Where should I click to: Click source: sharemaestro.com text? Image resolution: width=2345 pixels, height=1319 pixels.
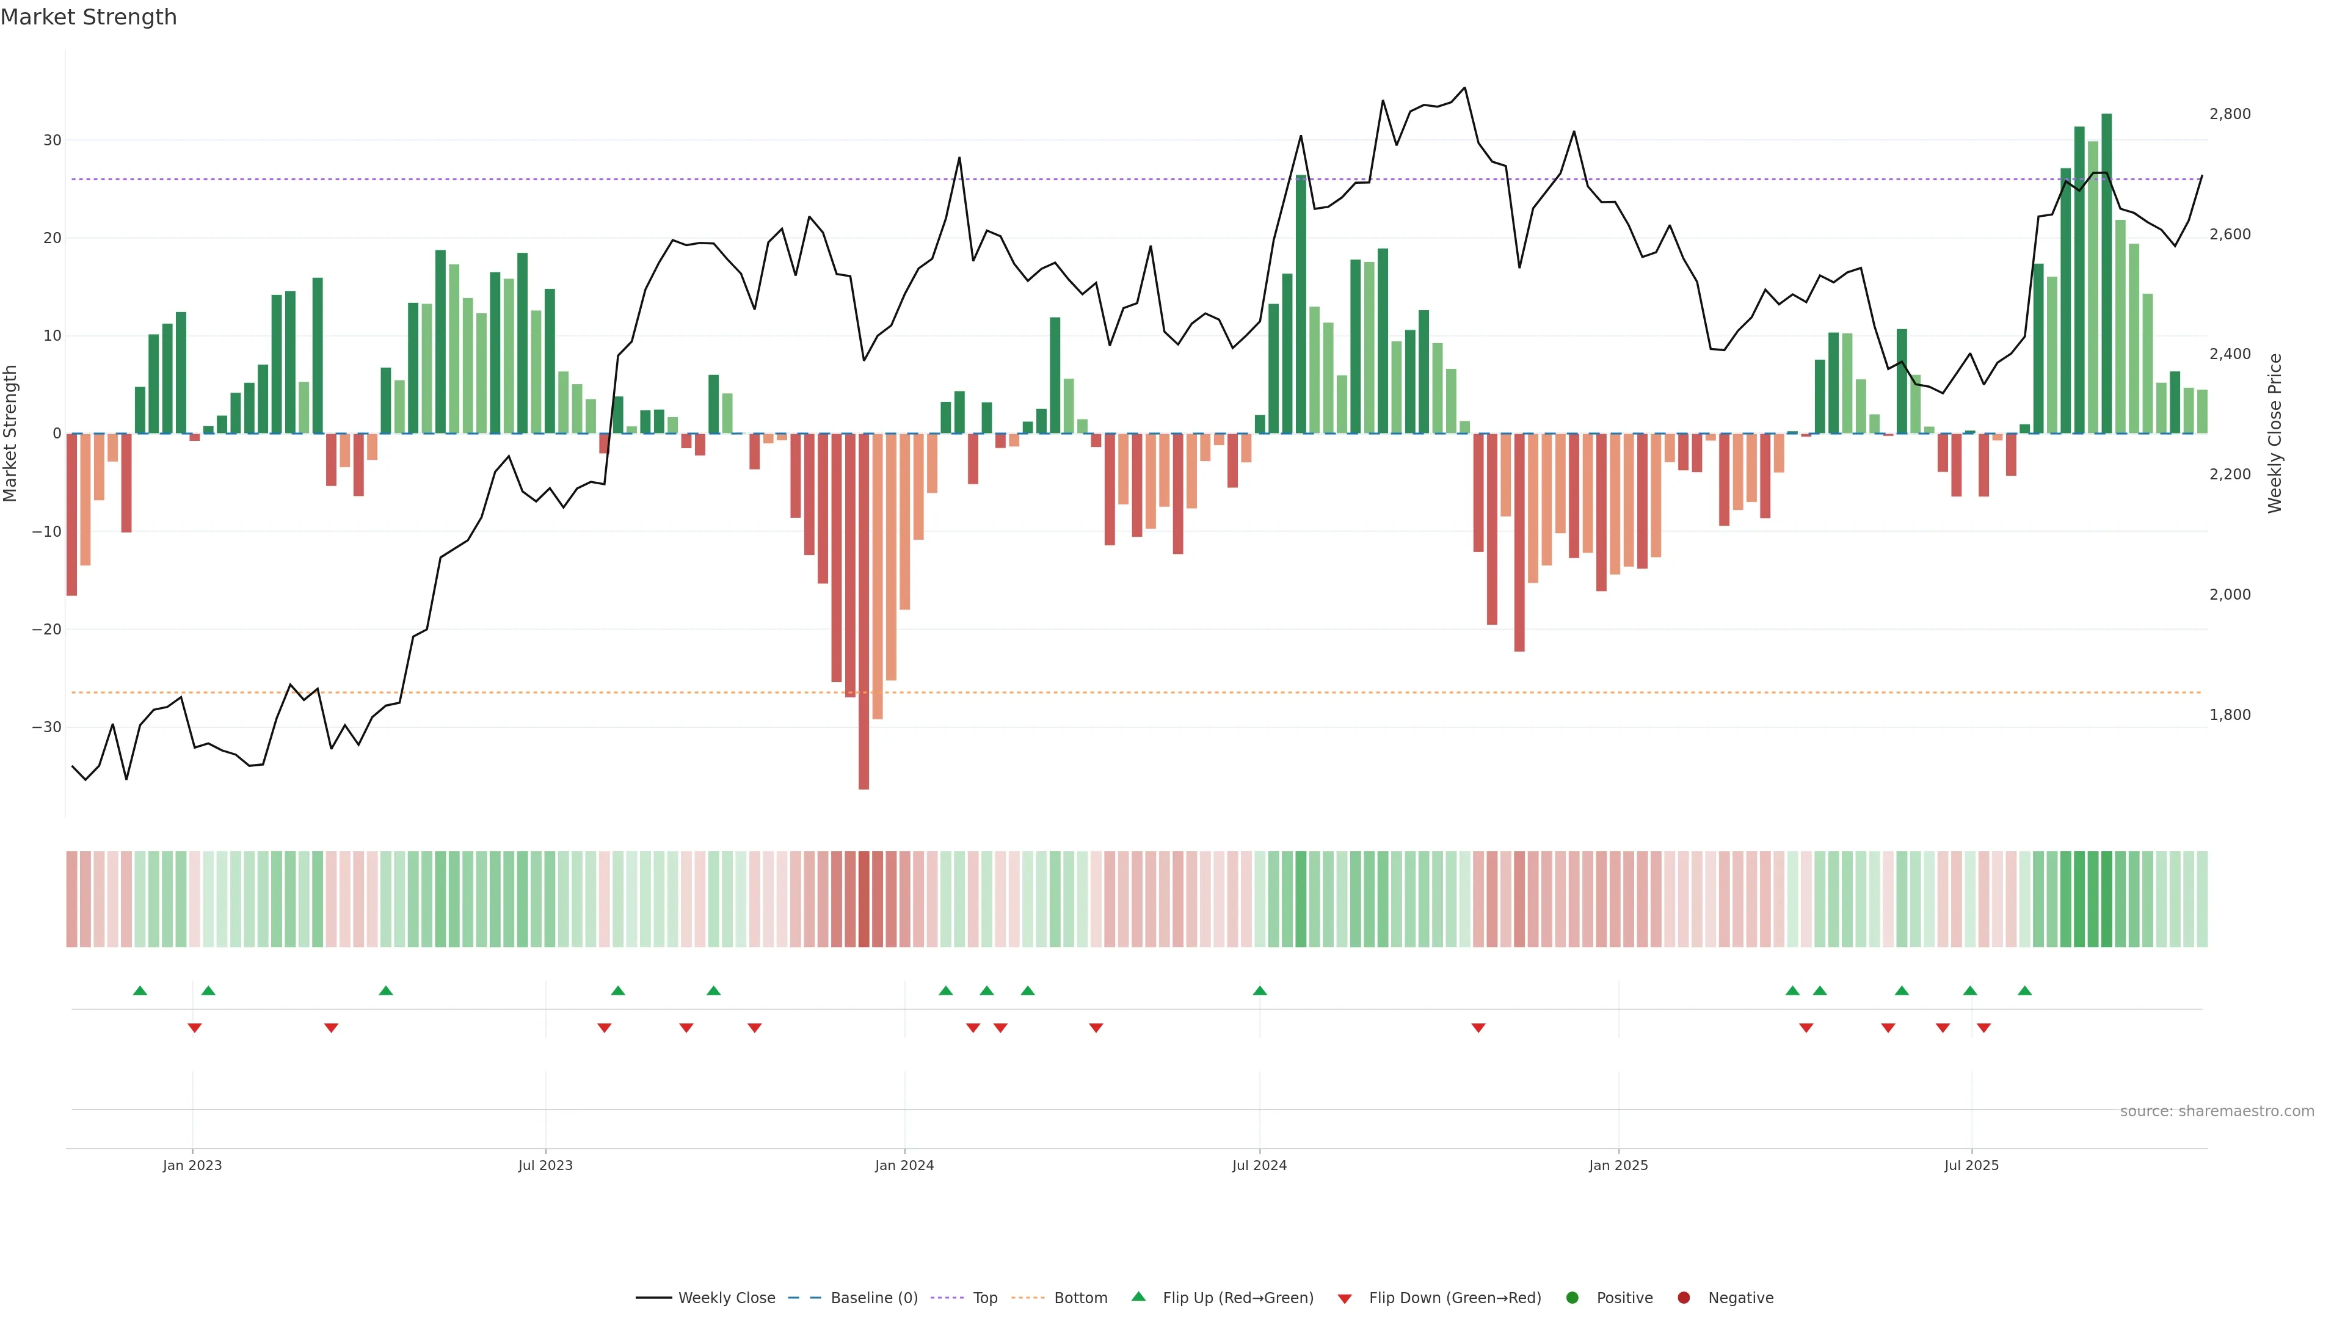point(2217,1111)
